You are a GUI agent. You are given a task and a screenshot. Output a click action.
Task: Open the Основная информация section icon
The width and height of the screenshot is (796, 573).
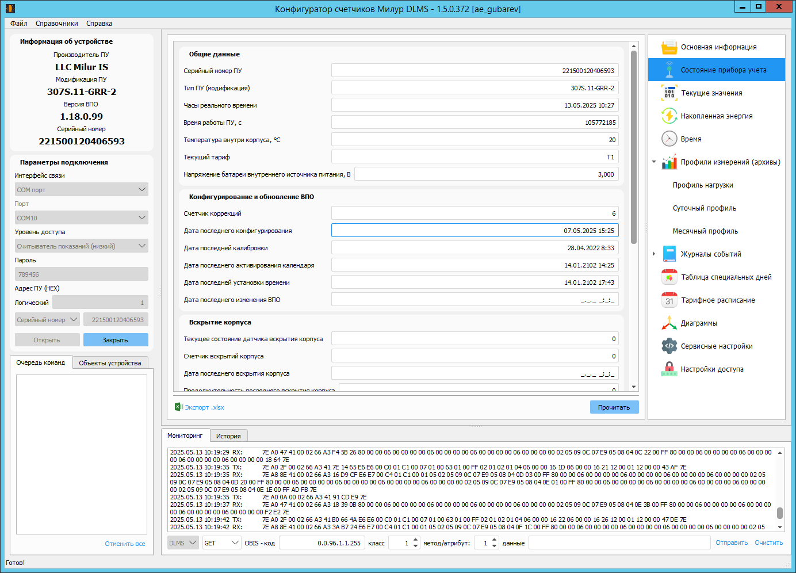(669, 47)
